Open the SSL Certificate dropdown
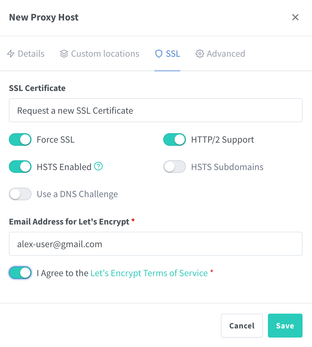The width and height of the screenshot is (312, 347). (156, 110)
